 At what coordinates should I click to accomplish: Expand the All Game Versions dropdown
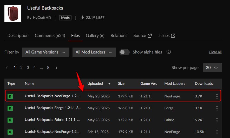tap(46, 52)
